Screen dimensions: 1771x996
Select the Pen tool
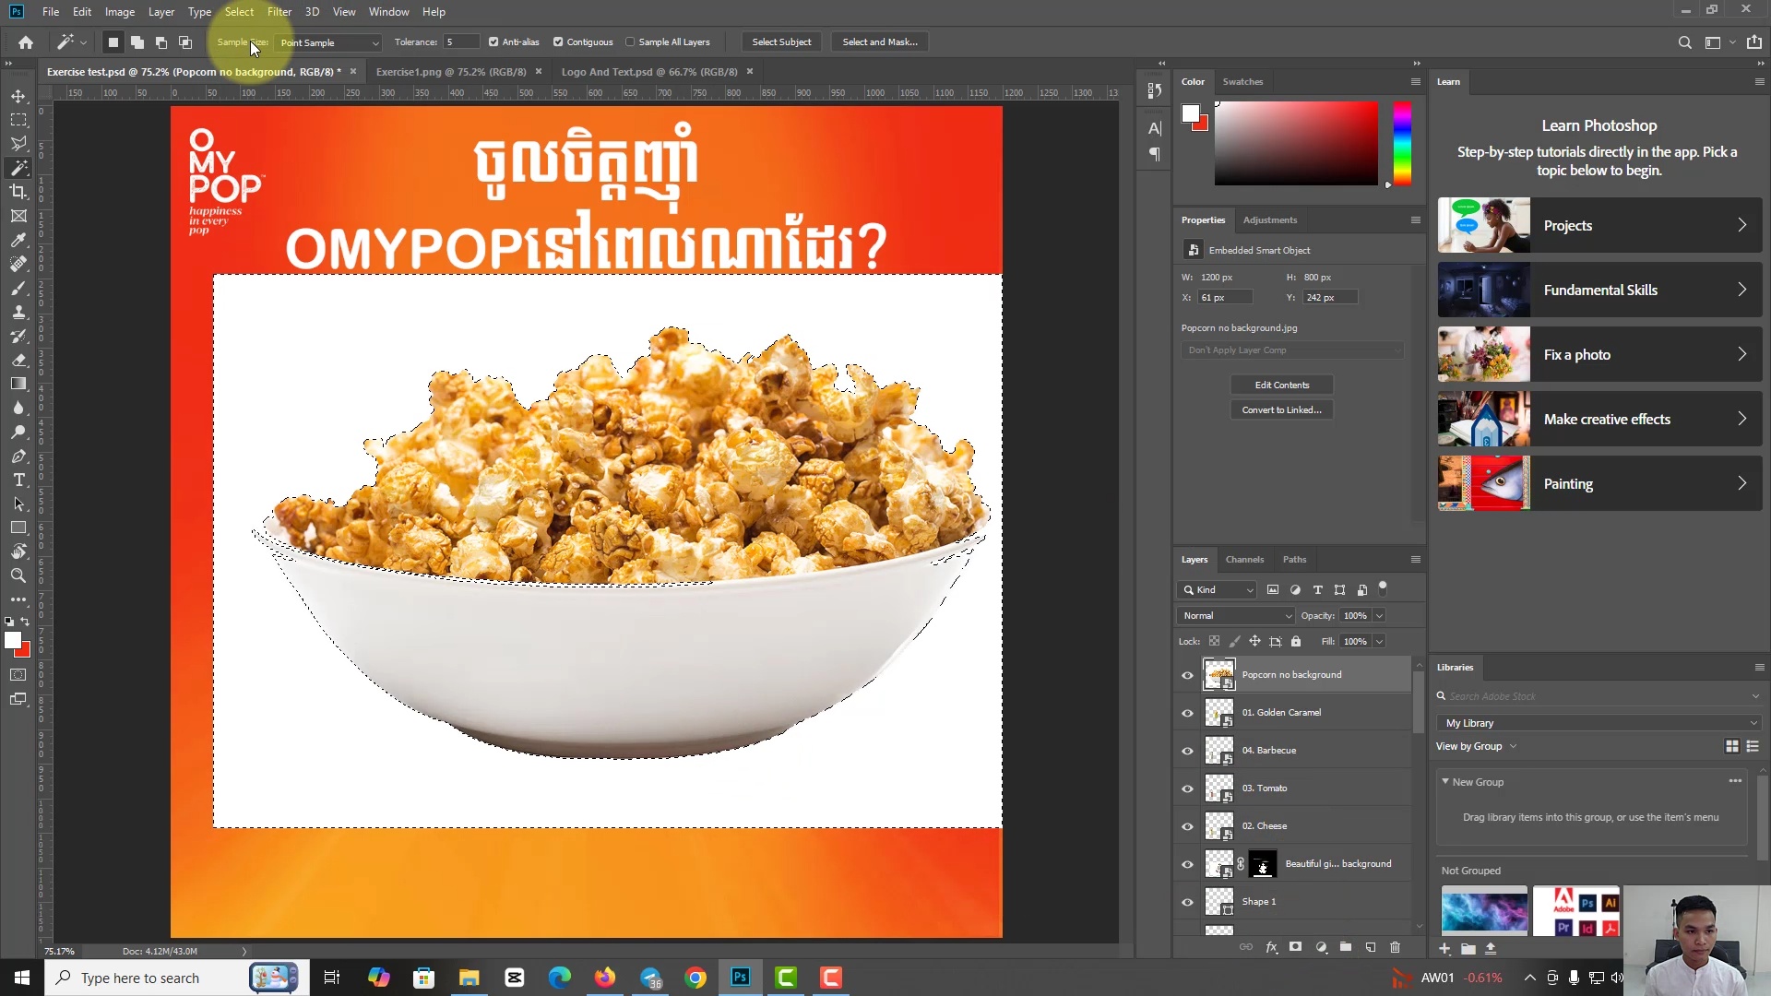coord(18,456)
